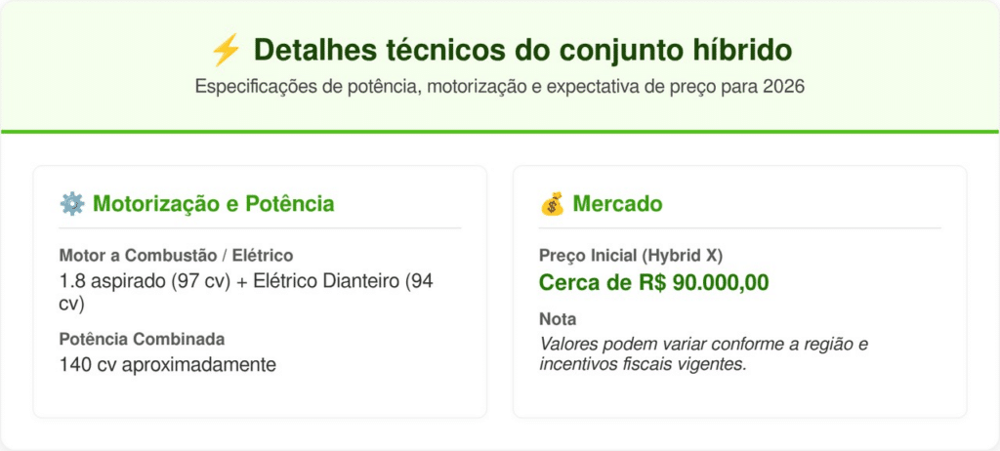Click the "Nota" label in Mercado card
Screen dimensions: 1000x451
pyautogui.click(x=558, y=319)
